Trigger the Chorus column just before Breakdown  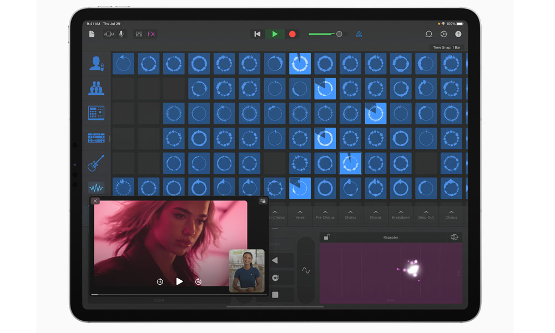(376, 215)
